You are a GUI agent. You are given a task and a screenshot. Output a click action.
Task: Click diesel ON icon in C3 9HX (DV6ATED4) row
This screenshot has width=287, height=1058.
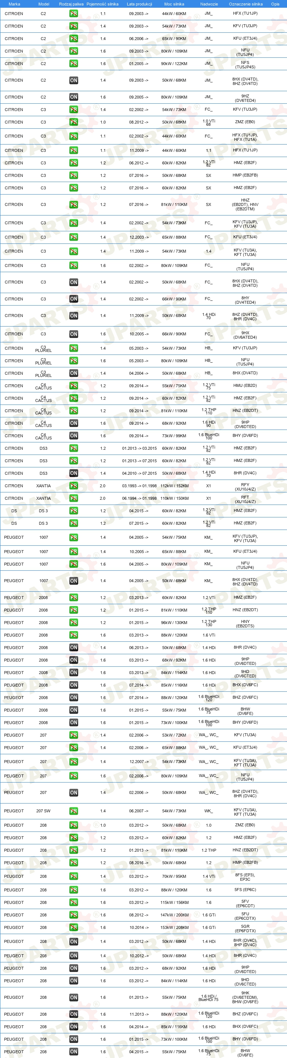click(x=73, y=334)
